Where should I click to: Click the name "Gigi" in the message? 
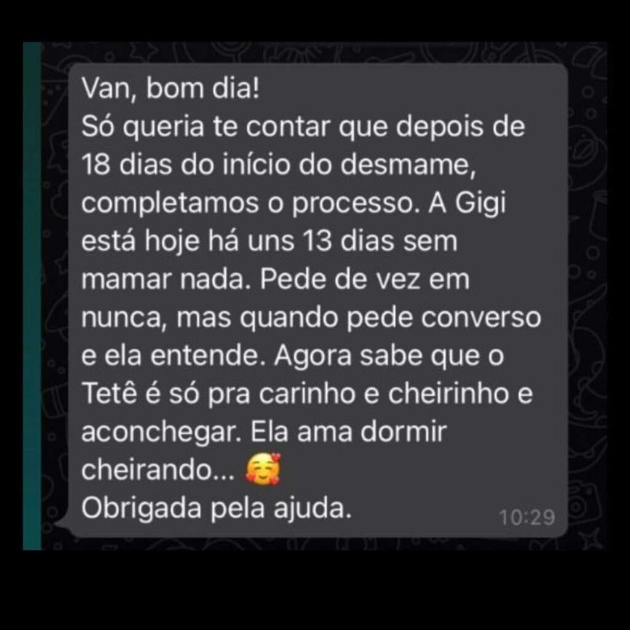pos(480,204)
